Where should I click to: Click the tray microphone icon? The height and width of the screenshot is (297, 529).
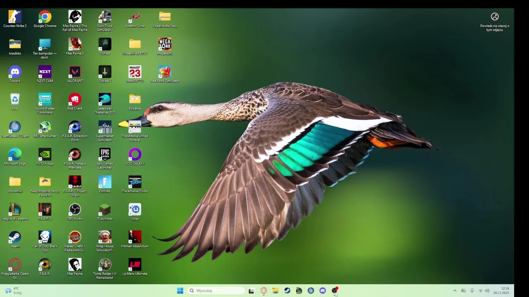click(472, 291)
